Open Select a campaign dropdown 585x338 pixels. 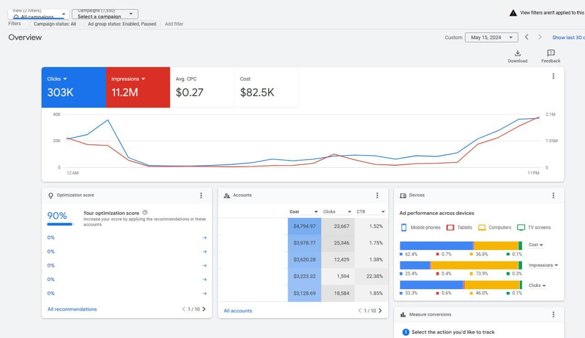(105, 14)
